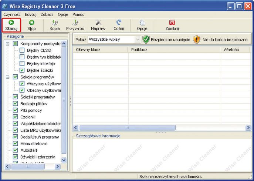Maximize the Wise Registry Cleaner window

(239, 7)
